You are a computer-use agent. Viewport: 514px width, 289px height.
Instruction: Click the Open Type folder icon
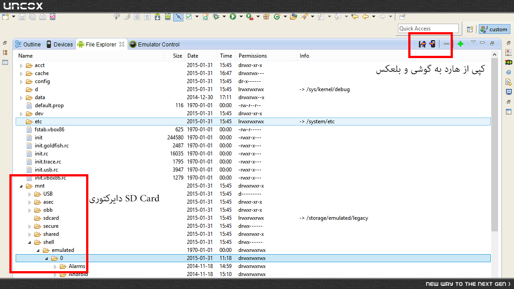point(294,17)
